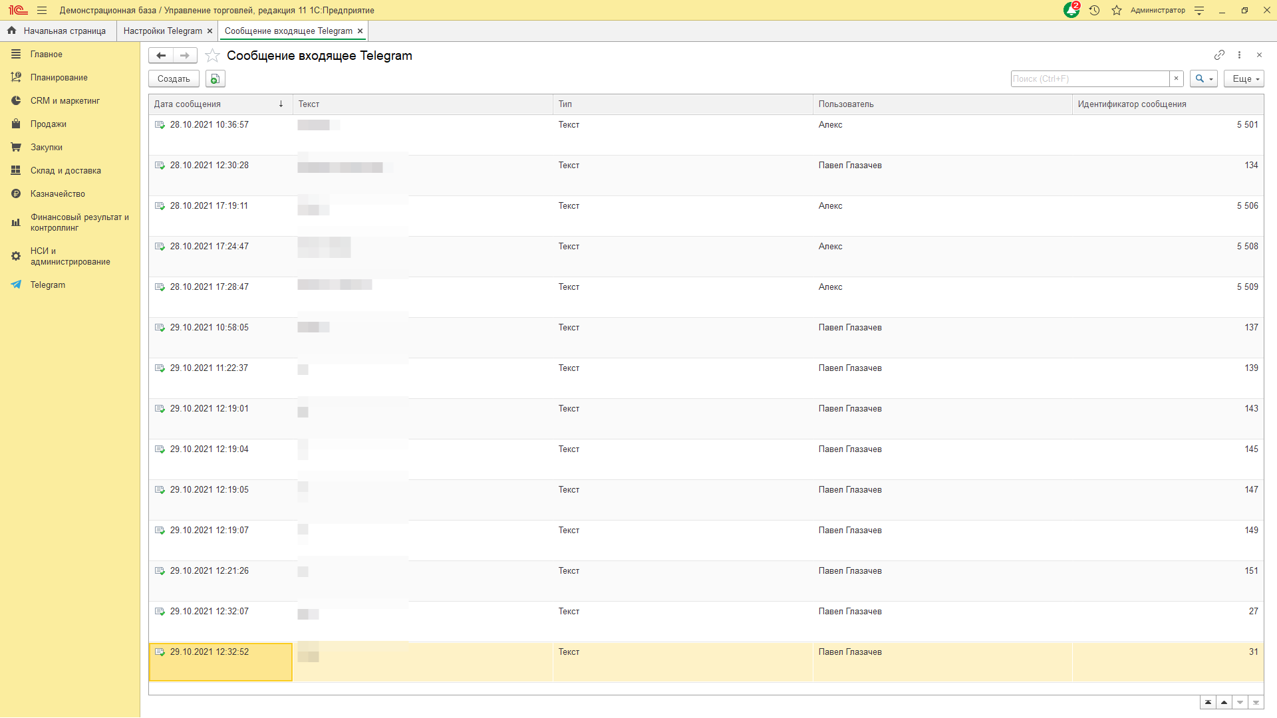Click the Создать button
Viewport: 1277px width, 718px height.
[174, 78]
